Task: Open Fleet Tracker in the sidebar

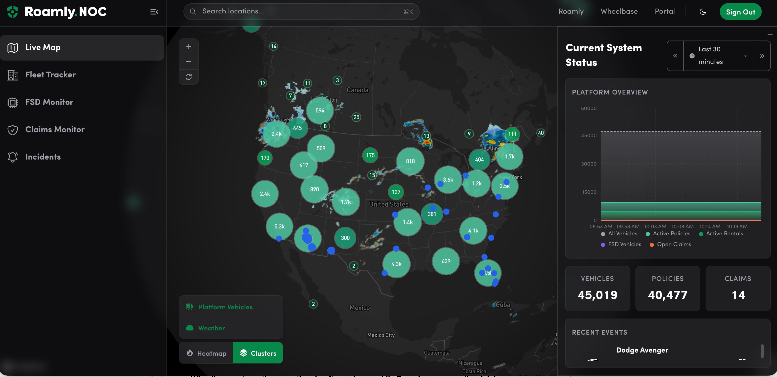Action: 50,75
